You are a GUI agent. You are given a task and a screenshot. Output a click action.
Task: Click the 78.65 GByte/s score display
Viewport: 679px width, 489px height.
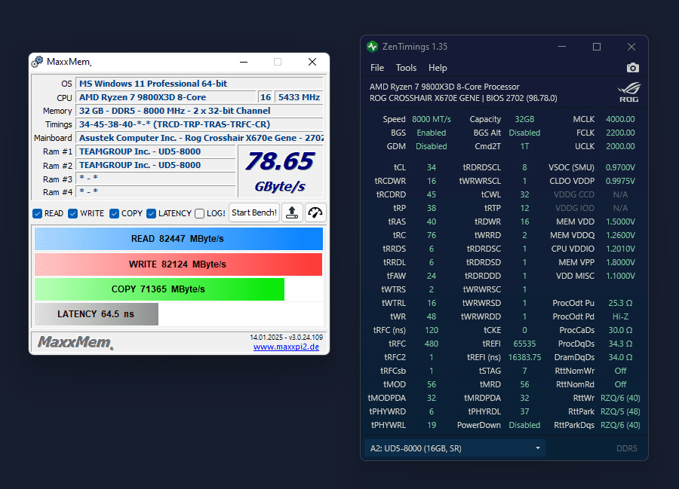[280, 172]
